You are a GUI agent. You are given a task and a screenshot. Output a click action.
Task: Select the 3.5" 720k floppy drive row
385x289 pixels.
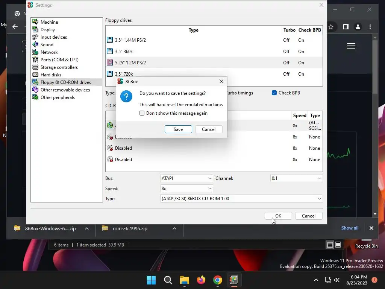coord(214,74)
